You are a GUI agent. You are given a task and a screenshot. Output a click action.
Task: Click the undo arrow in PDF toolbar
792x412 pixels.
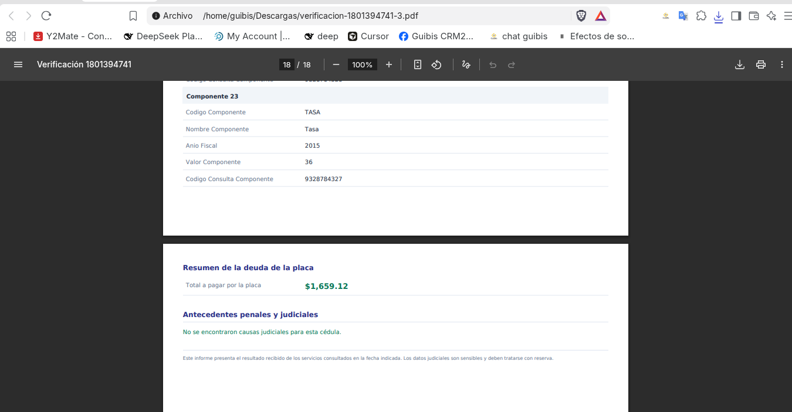[x=493, y=64]
